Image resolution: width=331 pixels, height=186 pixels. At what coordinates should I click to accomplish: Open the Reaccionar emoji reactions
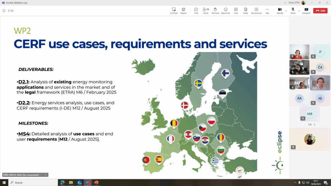pyautogui.click(x=226, y=11)
